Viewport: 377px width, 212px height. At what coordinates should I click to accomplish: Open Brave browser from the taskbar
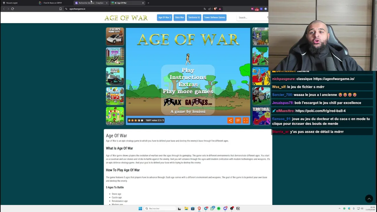pyautogui.click(x=199, y=208)
